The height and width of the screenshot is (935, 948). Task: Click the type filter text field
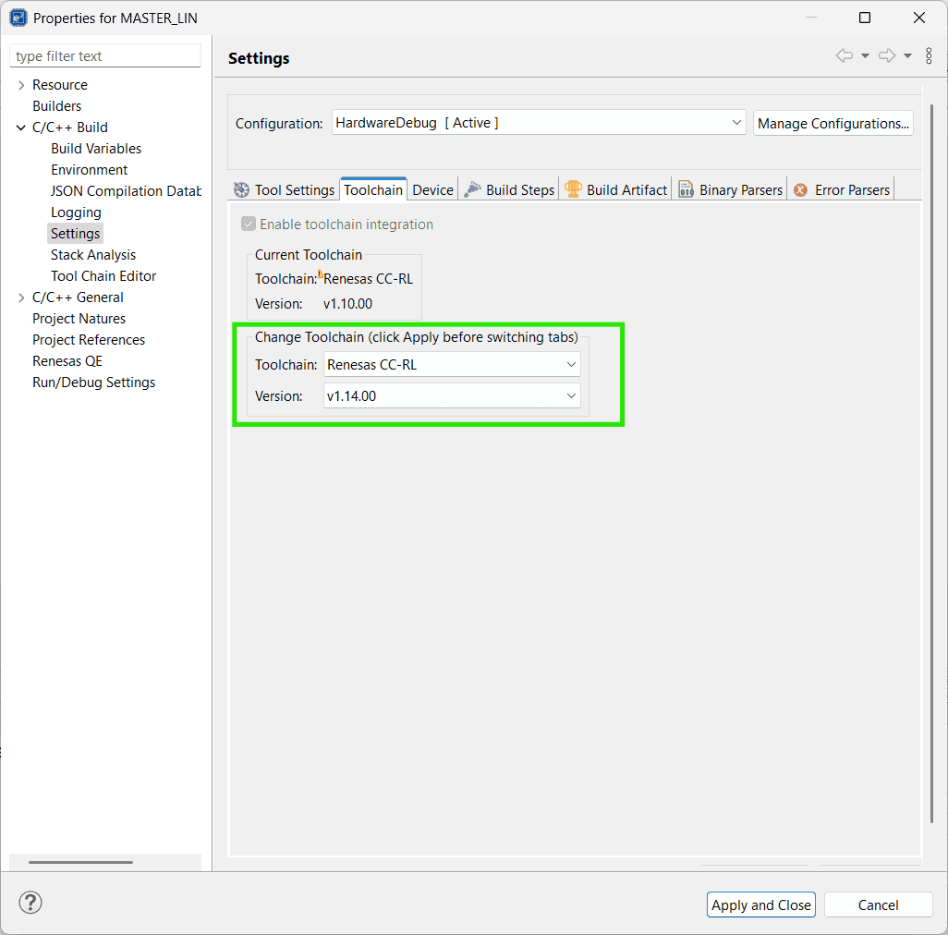104,56
